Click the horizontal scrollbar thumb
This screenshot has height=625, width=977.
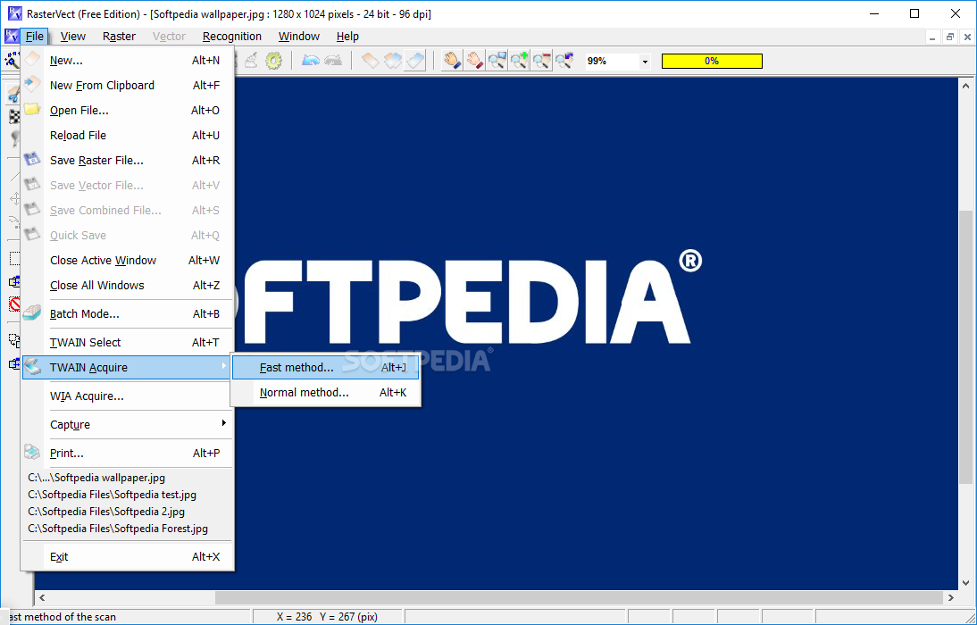pyautogui.click(x=579, y=597)
